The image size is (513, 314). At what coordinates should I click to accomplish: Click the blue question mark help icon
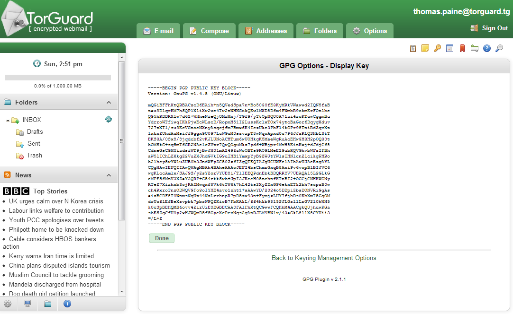(486, 48)
